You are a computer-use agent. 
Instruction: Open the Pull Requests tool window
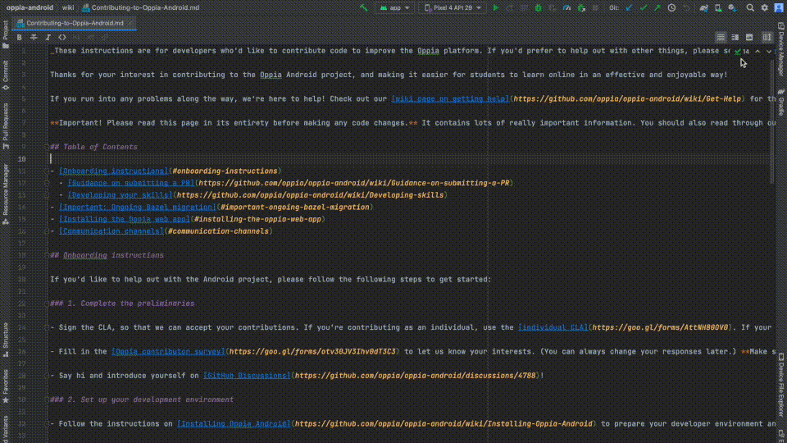pos(6,126)
